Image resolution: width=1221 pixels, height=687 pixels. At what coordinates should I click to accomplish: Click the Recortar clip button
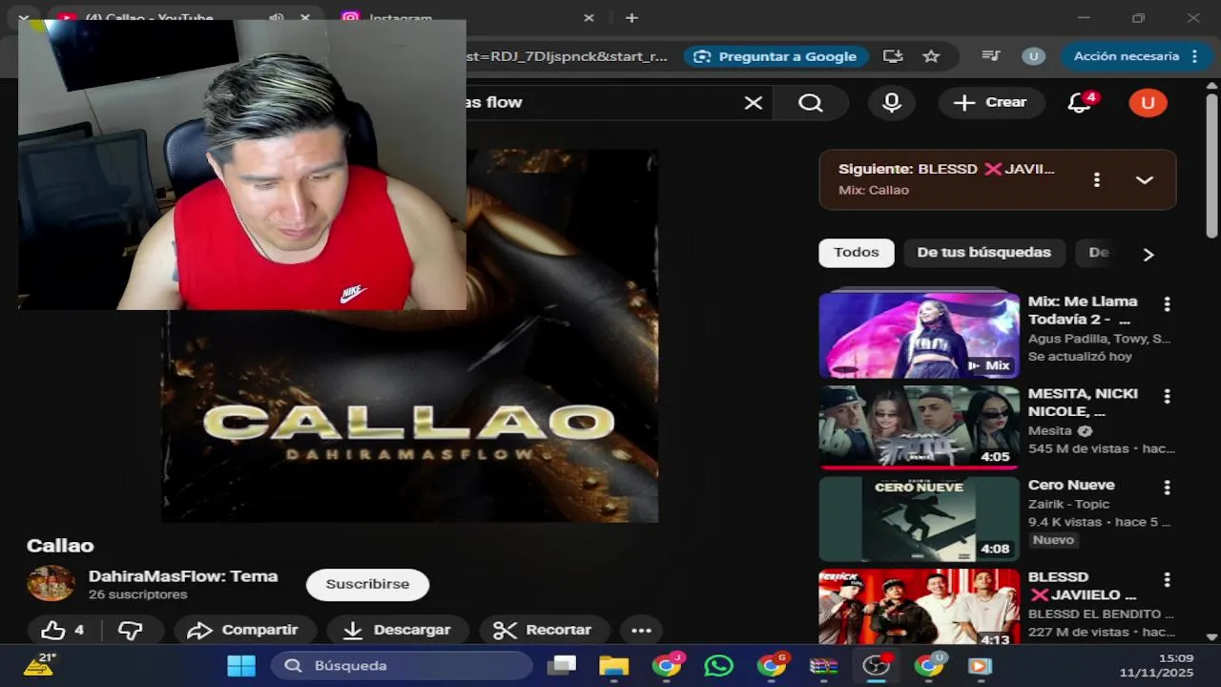pyautogui.click(x=544, y=630)
